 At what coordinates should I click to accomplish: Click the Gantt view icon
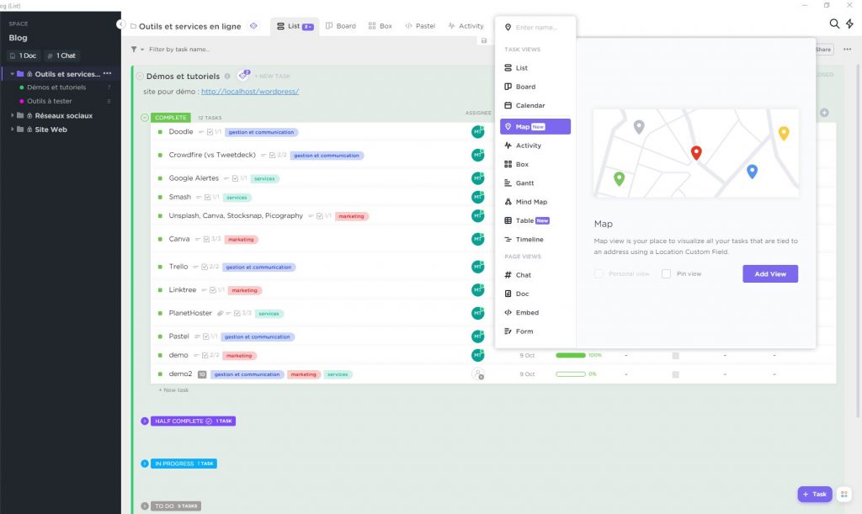[x=508, y=183]
